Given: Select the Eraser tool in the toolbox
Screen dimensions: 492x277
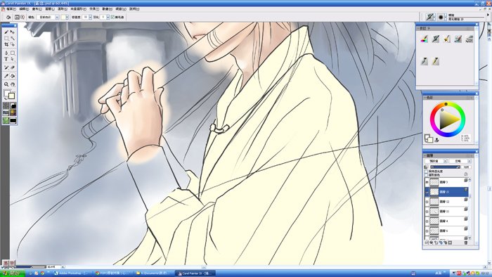Looking at the screenshot, I should point(13,67).
